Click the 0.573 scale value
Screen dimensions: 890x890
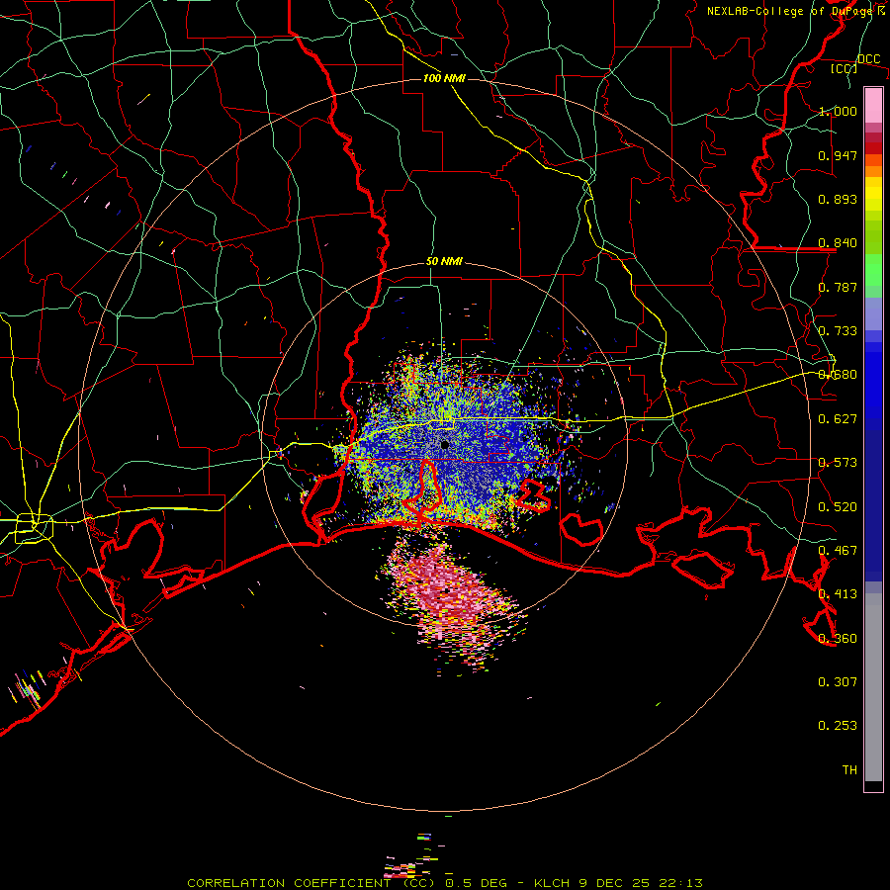(x=838, y=463)
